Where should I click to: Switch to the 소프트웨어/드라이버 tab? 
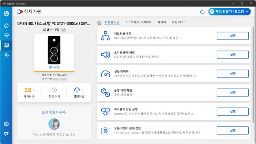(x=139, y=22)
